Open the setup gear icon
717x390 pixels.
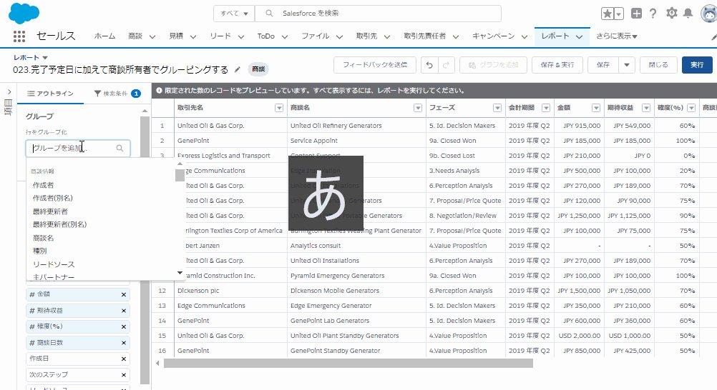point(671,14)
